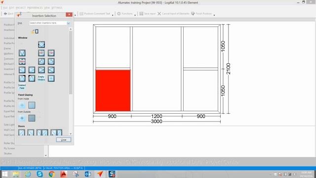
Task: Open the Find insertions dropdown arrow
Action: click(68, 23)
